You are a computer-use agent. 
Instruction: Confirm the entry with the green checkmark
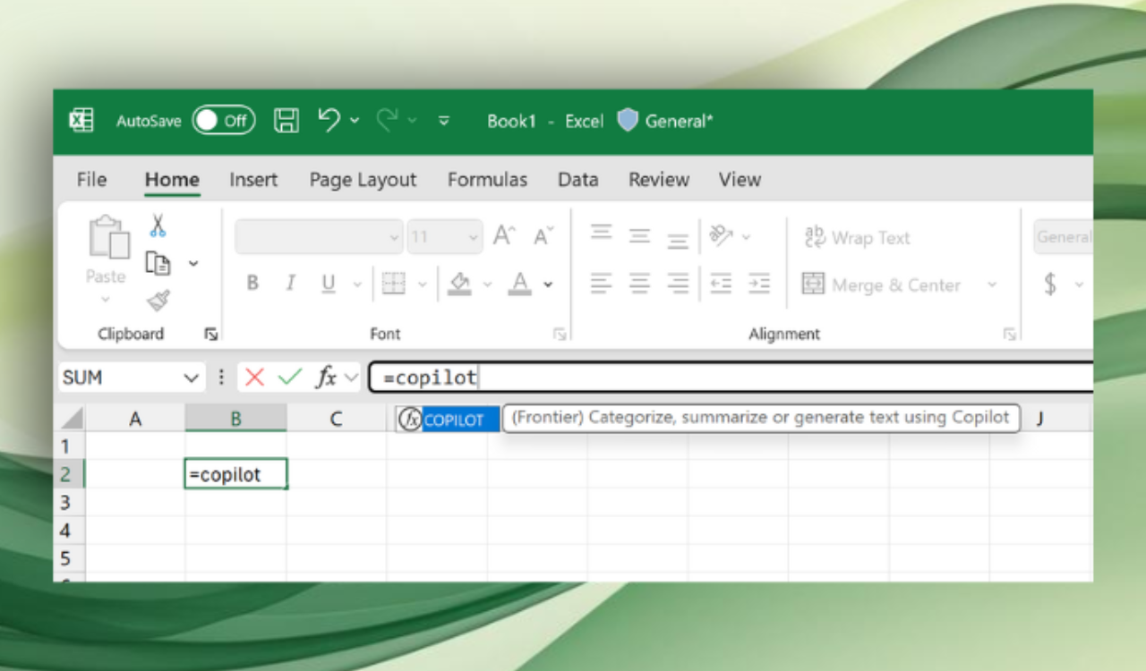click(x=286, y=377)
